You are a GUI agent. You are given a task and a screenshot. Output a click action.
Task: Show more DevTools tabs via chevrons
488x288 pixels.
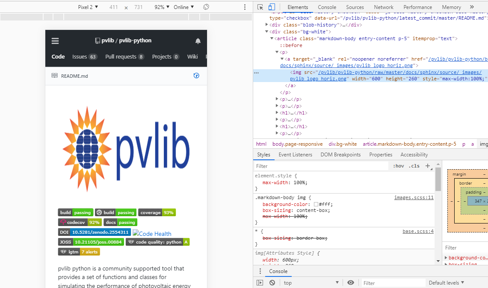point(472,7)
